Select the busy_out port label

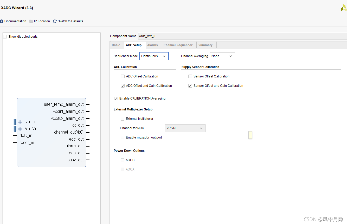click(x=75, y=160)
